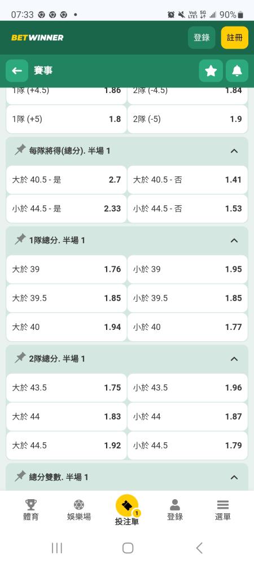This screenshot has height=564, width=254.
Task: Click the yellow 註冊 button
Action: coord(235,37)
